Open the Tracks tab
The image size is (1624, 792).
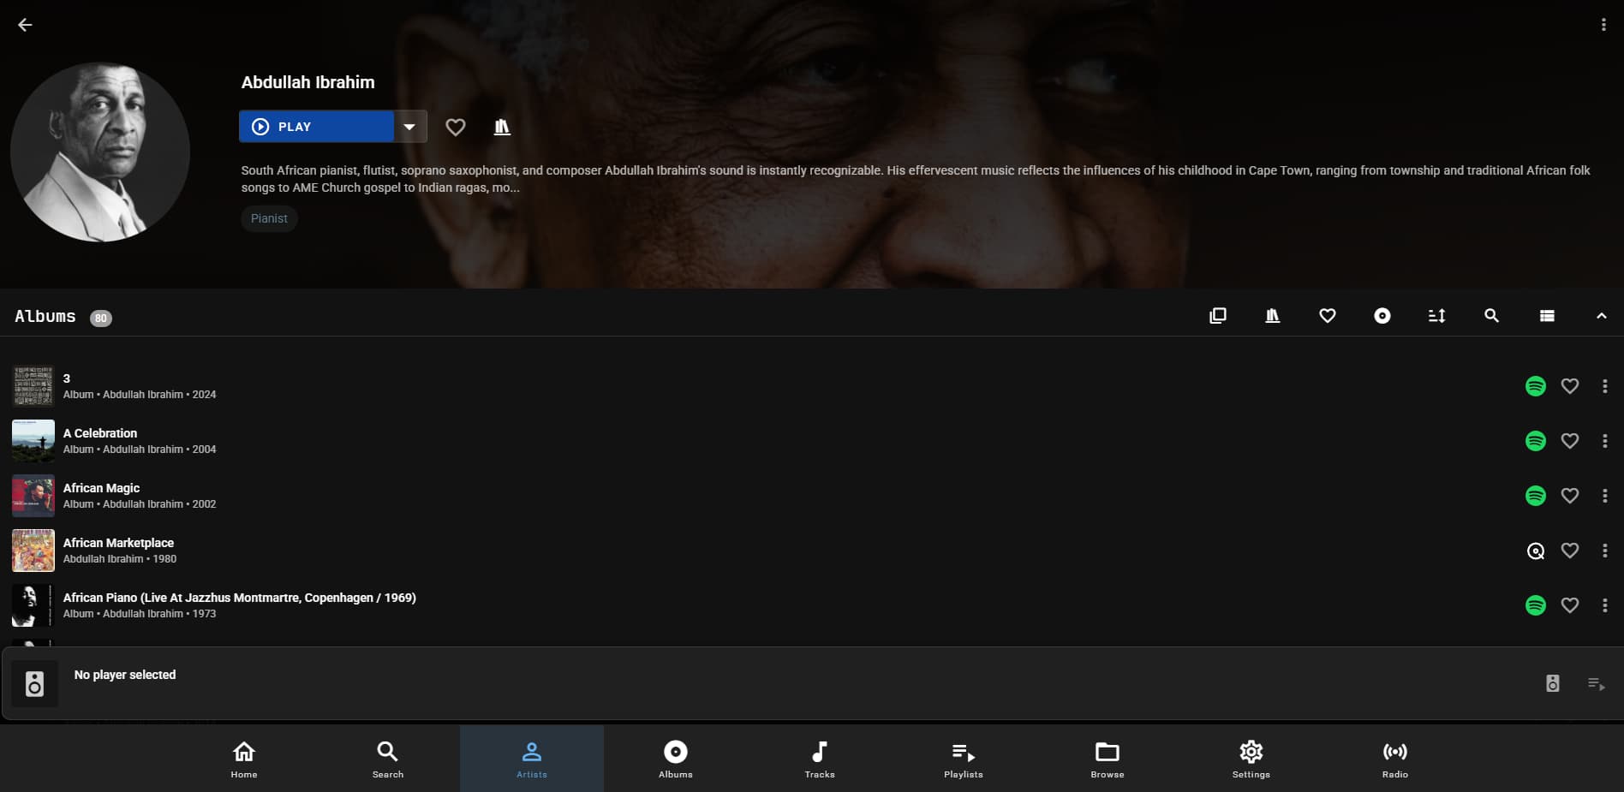[x=820, y=759]
